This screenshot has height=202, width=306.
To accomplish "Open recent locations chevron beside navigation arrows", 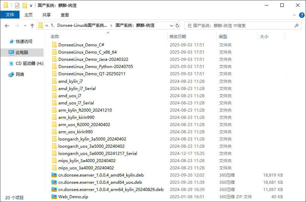I will (24, 25).
